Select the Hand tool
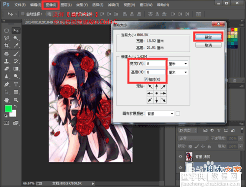 pyautogui.click(x=6, y=100)
